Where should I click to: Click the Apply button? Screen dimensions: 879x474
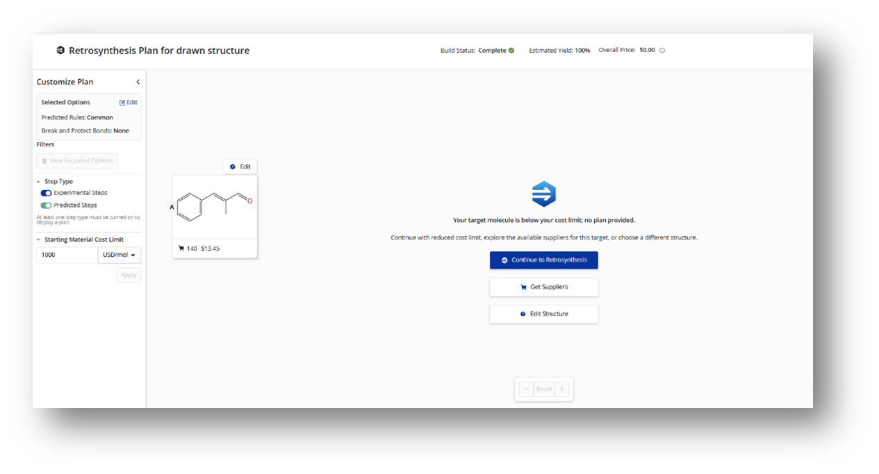tap(129, 275)
